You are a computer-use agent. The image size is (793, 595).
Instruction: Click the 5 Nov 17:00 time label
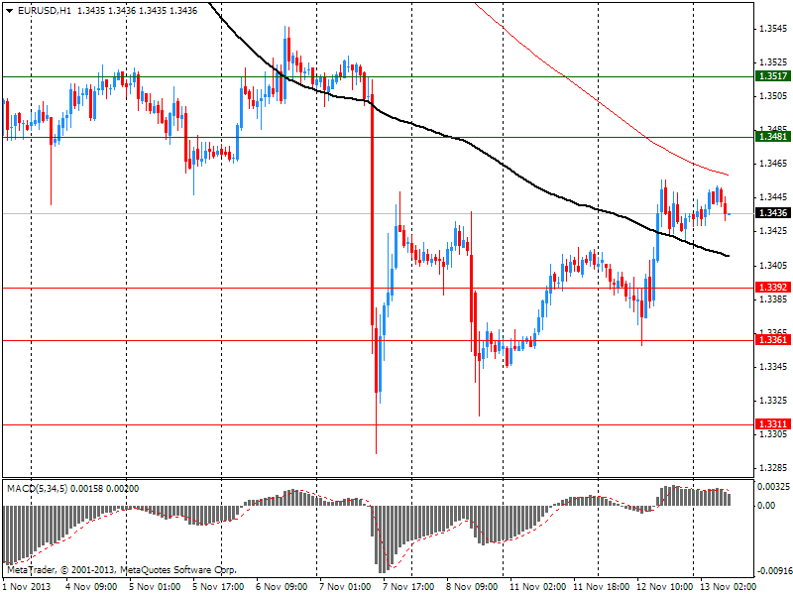click(x=218, y=587)
